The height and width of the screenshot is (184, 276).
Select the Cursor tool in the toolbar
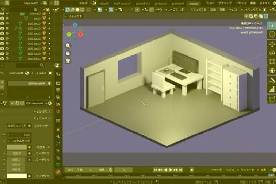[x=272, y=34]
